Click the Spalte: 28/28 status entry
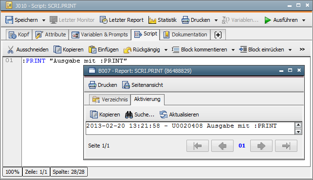 [x=69, y=172]
